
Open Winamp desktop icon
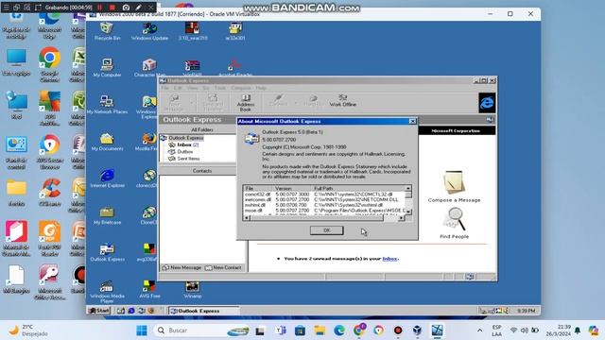(192, 289)
